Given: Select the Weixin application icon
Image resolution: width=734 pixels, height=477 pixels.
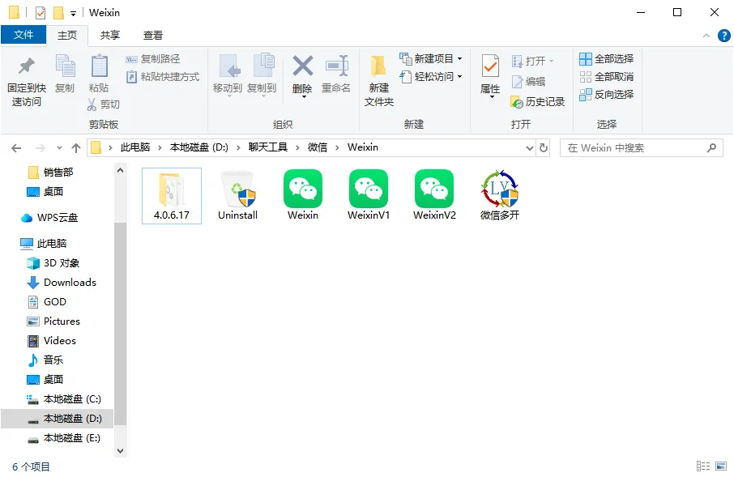Looking at the screenshot, I should click(x=303, y=196).
